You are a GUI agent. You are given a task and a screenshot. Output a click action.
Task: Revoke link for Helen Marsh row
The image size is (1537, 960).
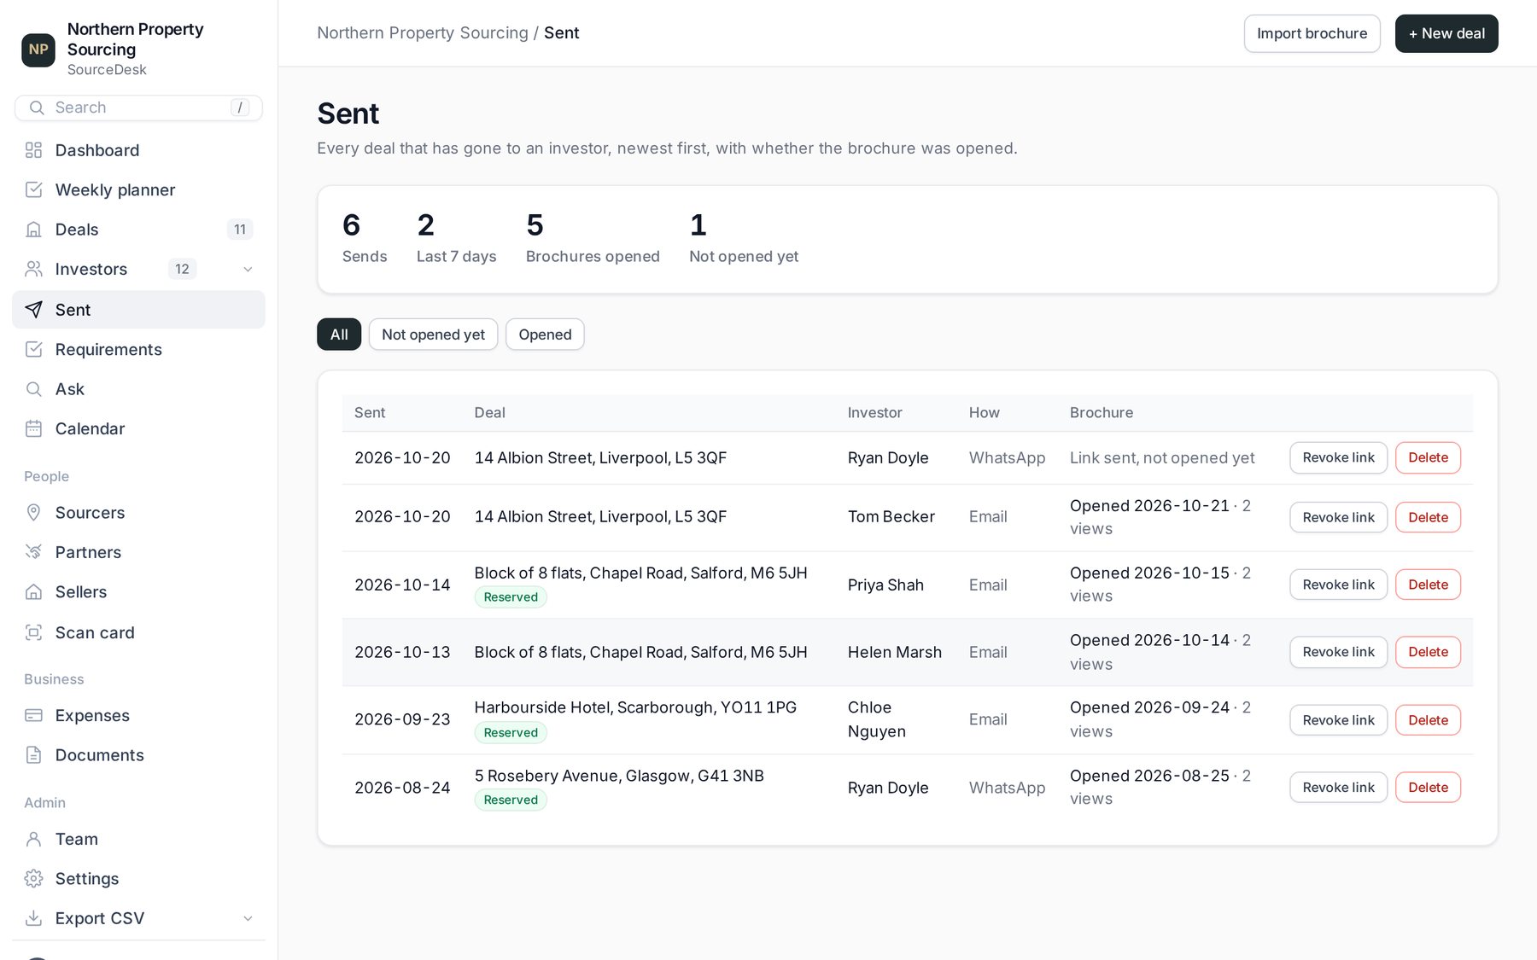click(1338, 652)
